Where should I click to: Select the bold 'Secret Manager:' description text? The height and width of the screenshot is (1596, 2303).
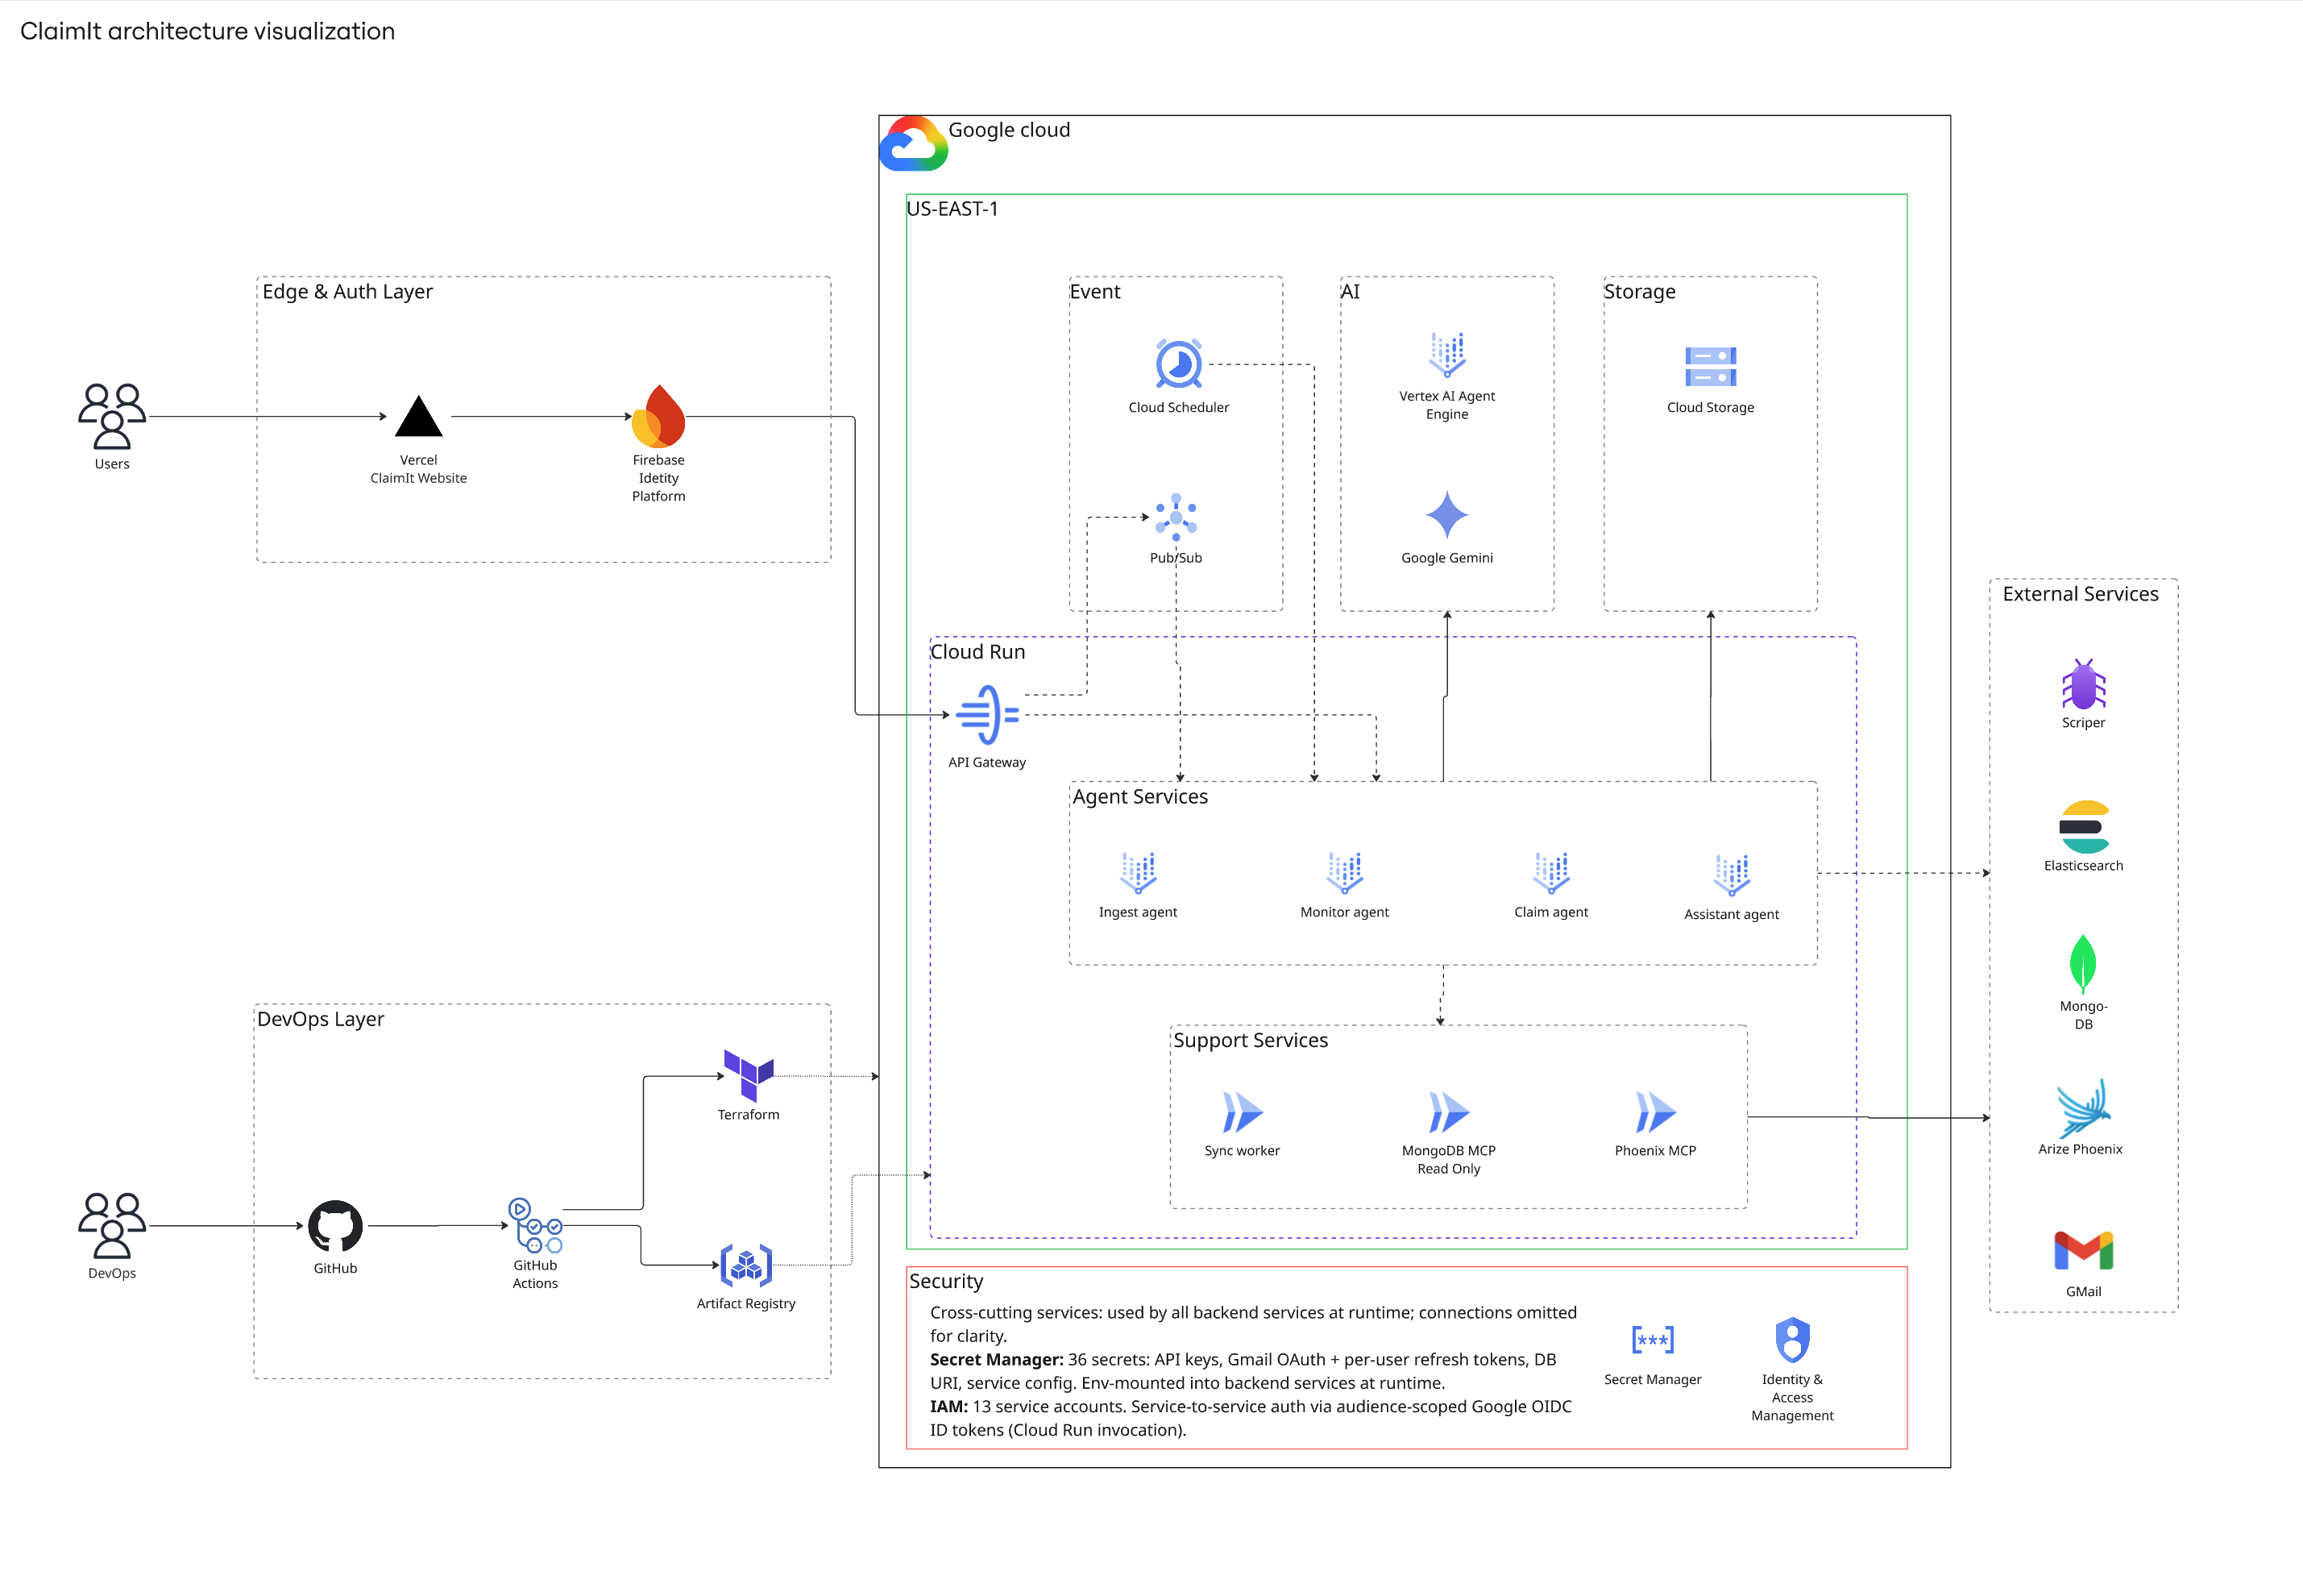(995, 1359)
